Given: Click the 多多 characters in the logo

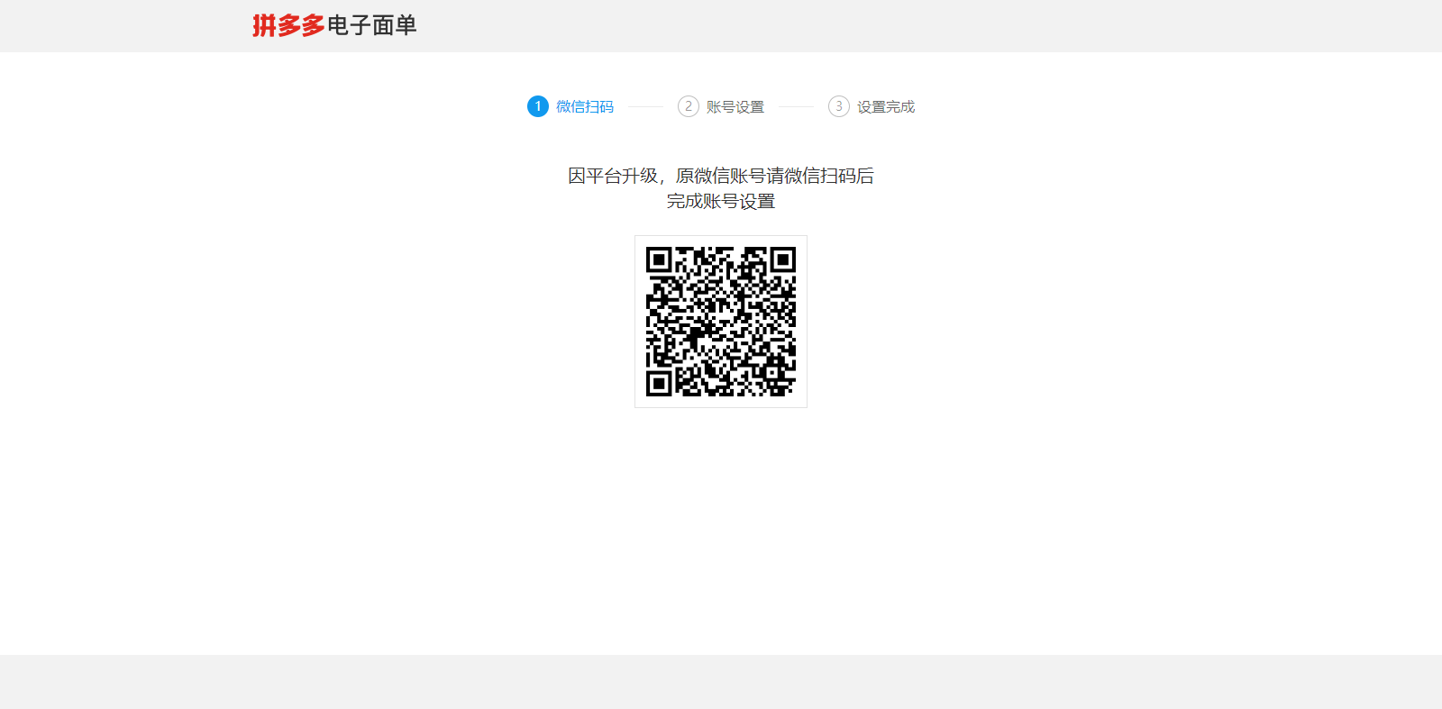Looking at the screenshot, I should tap(301, 25).
